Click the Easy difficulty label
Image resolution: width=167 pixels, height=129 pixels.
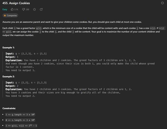5,9
